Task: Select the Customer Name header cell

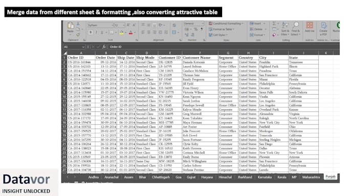Action: (x=200, y=57)
